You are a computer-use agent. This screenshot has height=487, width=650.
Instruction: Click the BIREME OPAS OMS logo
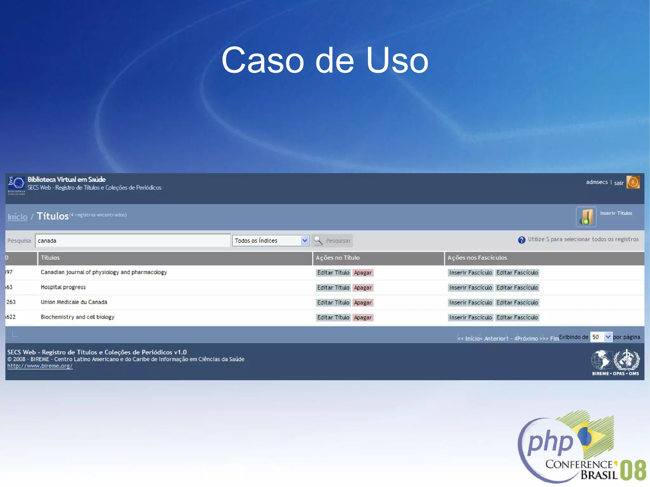point(615,363)
